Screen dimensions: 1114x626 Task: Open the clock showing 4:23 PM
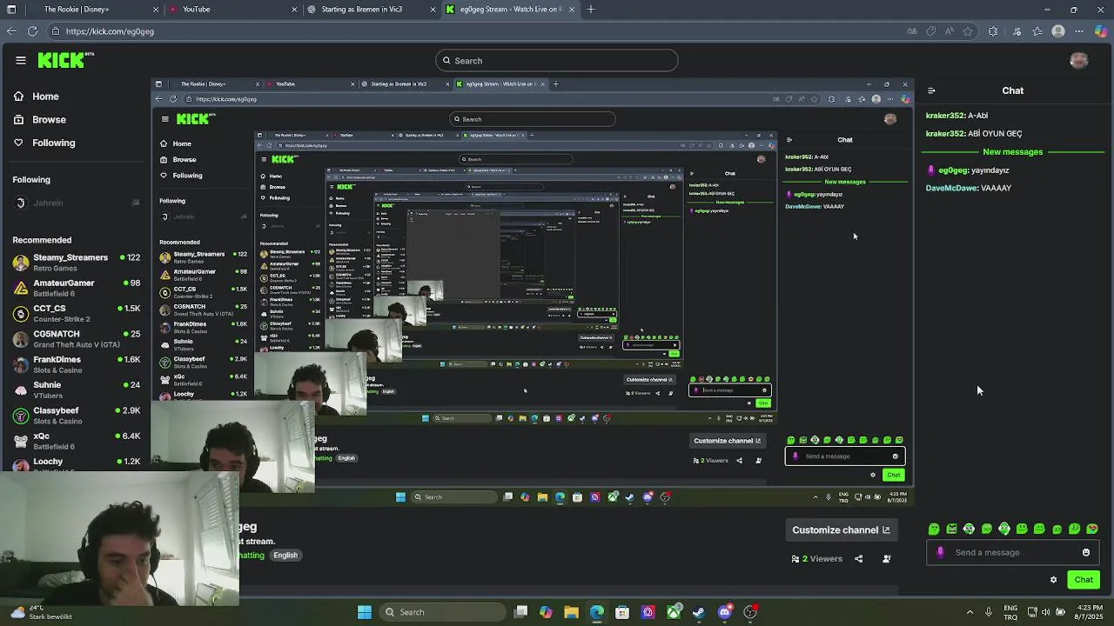tap(1089, 612)
